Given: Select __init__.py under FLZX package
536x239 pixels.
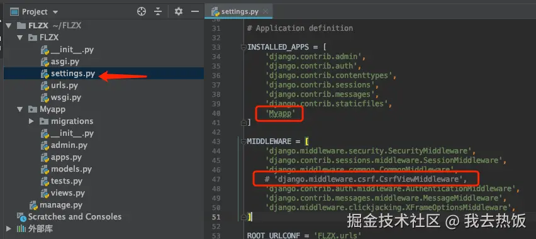Looking at the screenshot, I should 72,50.
